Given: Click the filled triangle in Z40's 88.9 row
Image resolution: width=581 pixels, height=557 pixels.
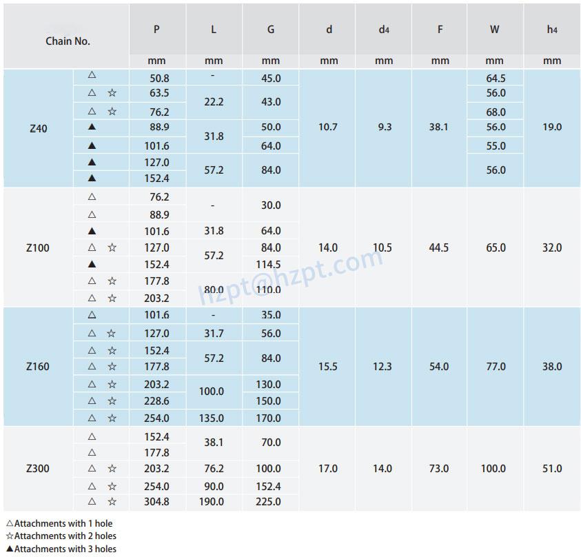Looking at the screenshot, I should [x=92, y=127].
